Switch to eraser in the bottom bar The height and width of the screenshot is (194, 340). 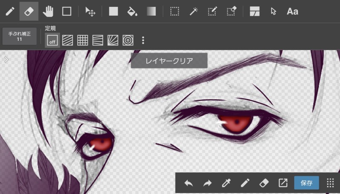click(x=264, y=183)
